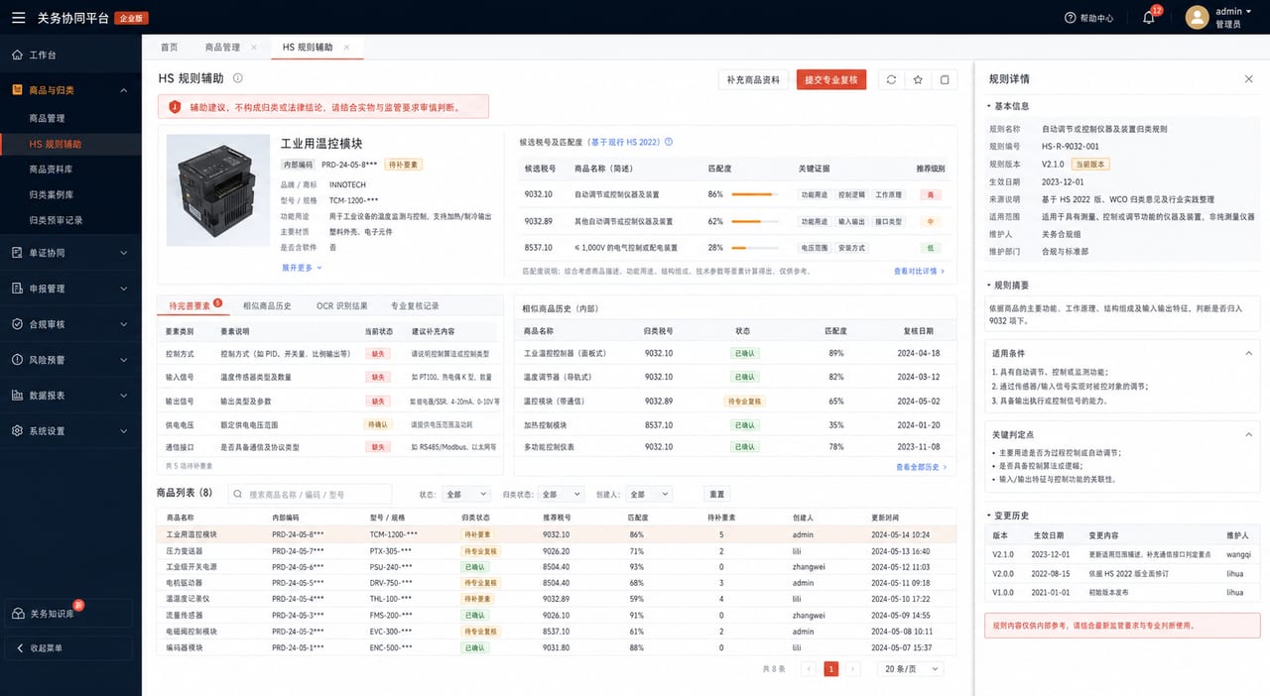Screen dimensions: 1270x696
Task: Click the 合规审核 shield icon
Action: [x=17, y=324]
